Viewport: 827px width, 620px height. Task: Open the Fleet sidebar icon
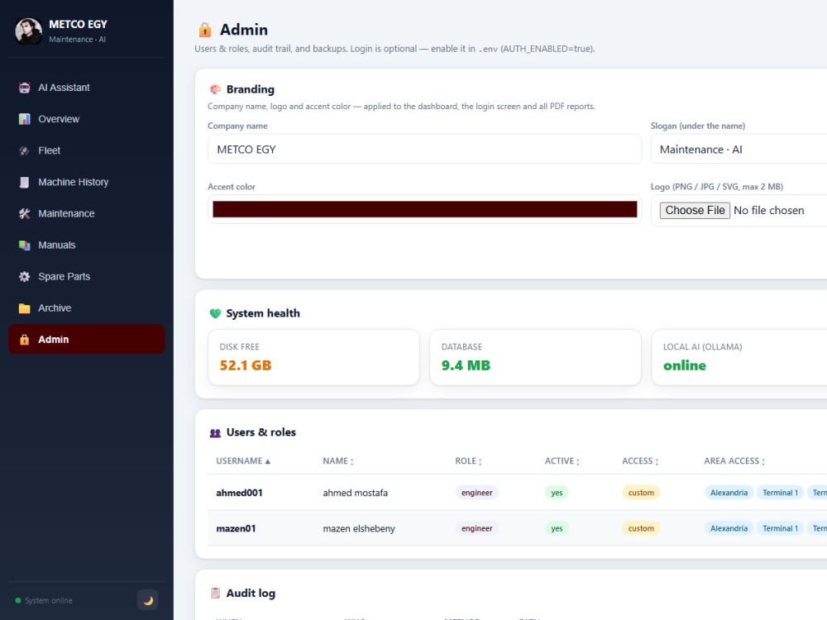pyautogui.click(x=24, y=150)
